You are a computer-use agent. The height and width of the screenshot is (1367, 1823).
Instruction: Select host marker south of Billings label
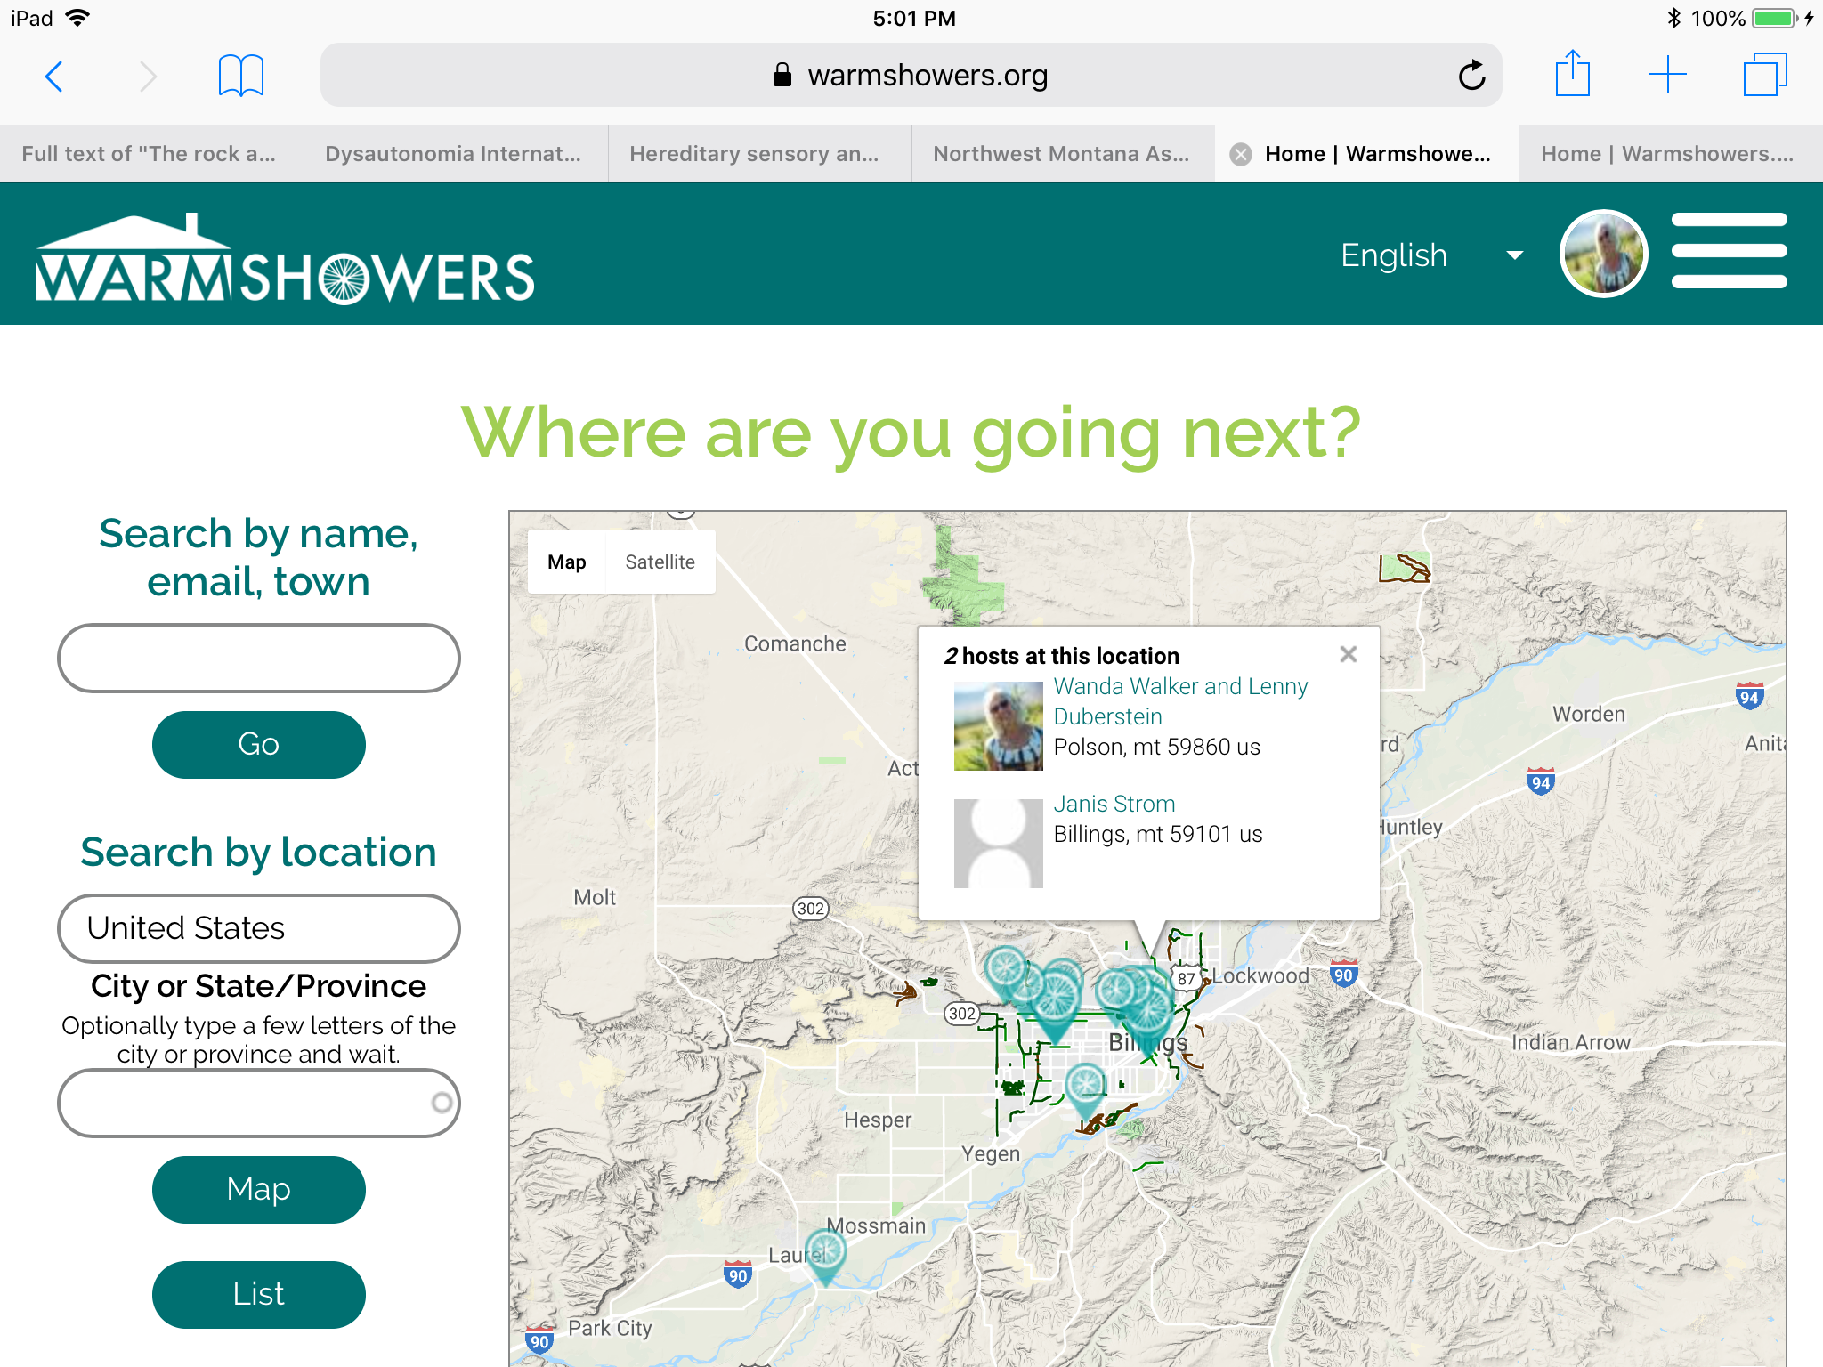[1086, 1089]
